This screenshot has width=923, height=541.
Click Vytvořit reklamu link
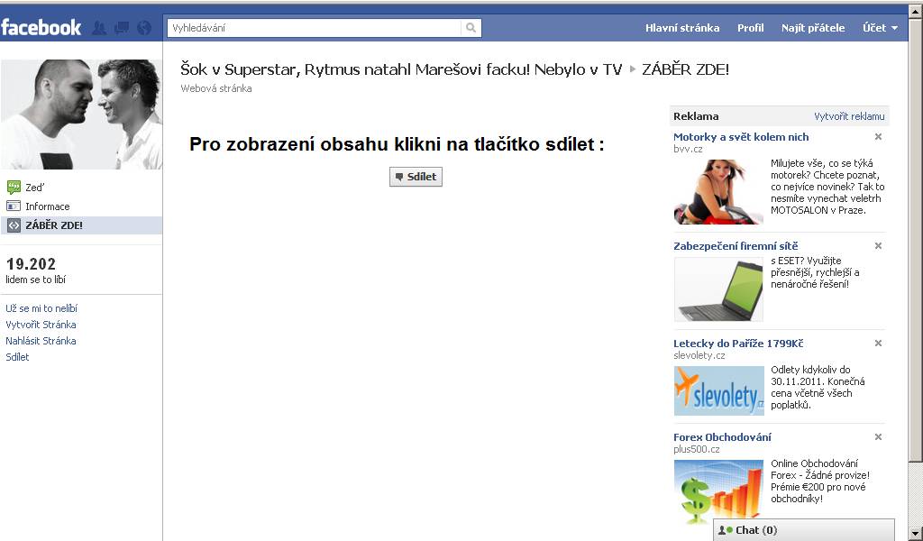849,116
